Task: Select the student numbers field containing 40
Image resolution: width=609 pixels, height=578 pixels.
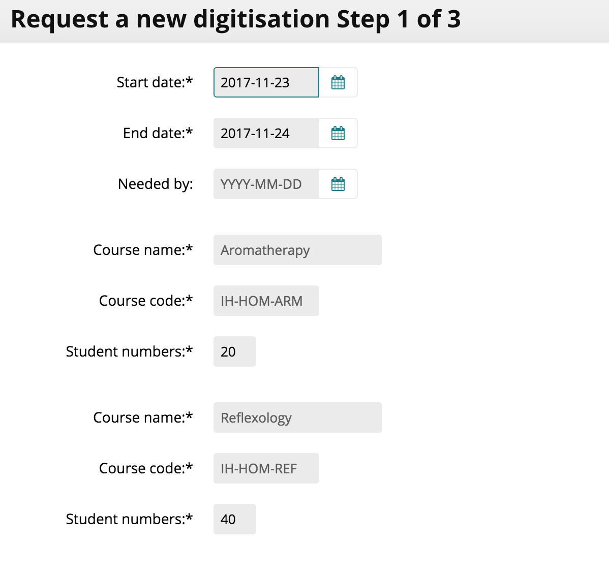Action: (x=234, y=519)
